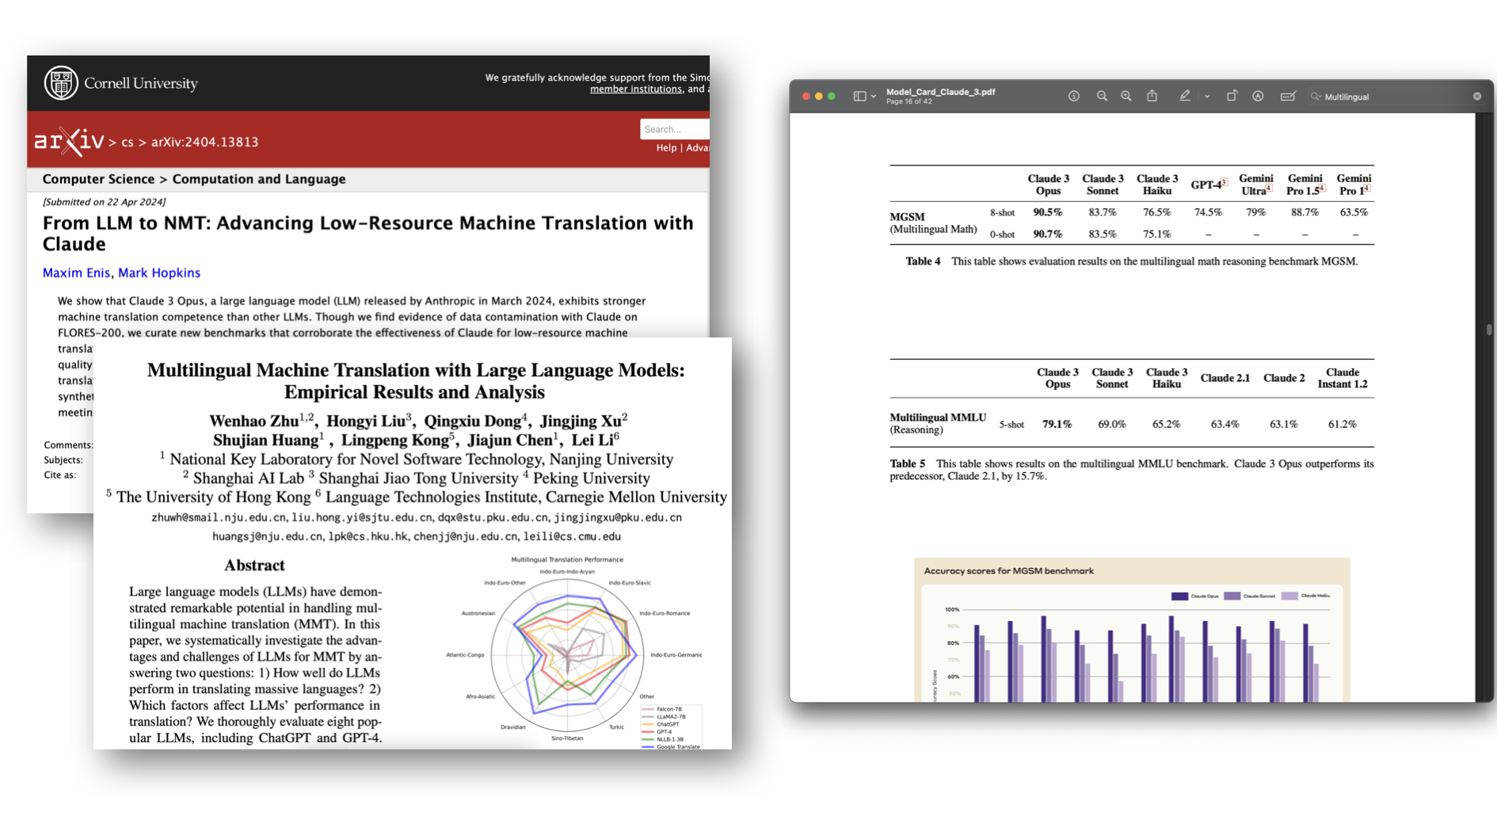
Task: Click the cs breadcrumb on arXiv
Action: (127, 143)
